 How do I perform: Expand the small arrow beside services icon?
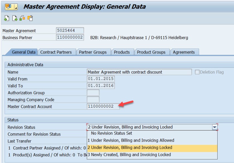click(x=16, y=7)
